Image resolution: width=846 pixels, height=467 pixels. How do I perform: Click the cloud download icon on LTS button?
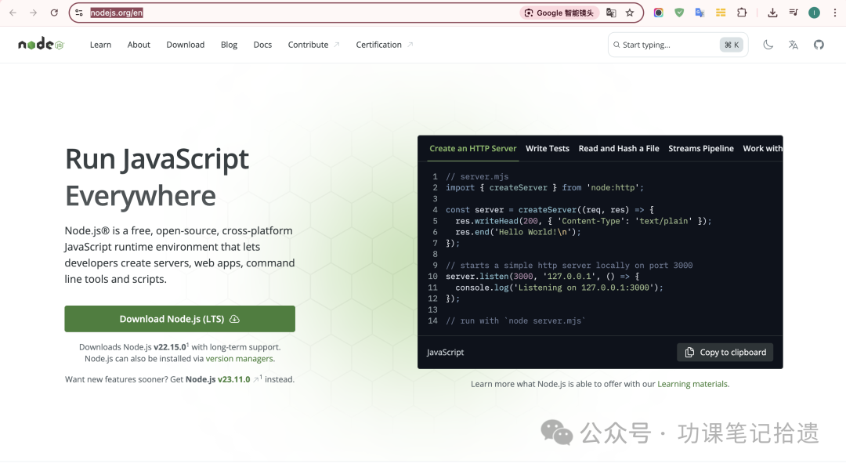234,319
